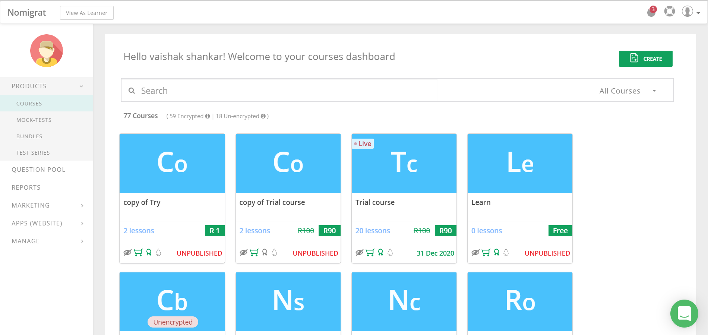
Task: Select Mock-Tests in the sidebar
Action: (47, 120)
